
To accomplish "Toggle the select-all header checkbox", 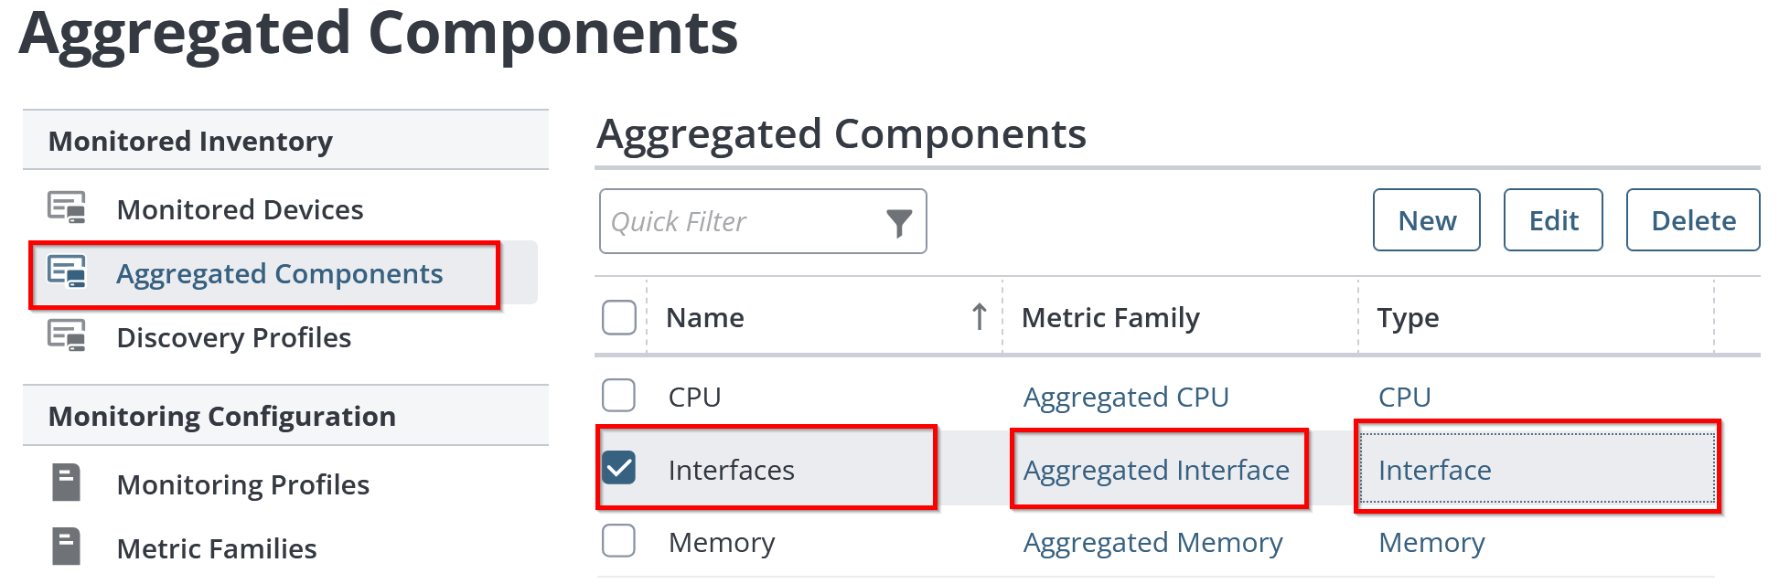I will (619, 317).
